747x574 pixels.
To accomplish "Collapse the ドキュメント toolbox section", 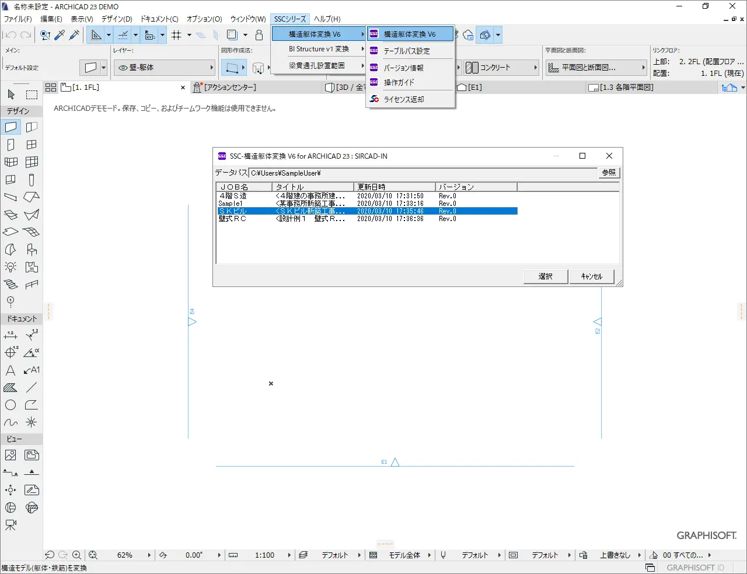I will pyautogui.click(x=22, y=318).
